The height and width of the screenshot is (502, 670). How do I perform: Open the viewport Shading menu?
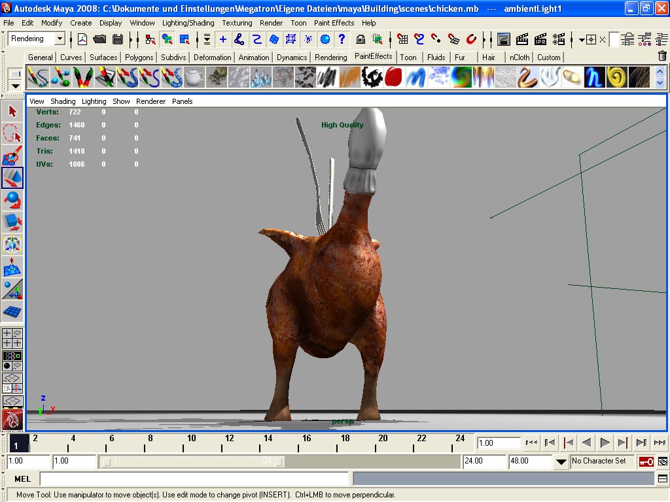coord(63,101)
